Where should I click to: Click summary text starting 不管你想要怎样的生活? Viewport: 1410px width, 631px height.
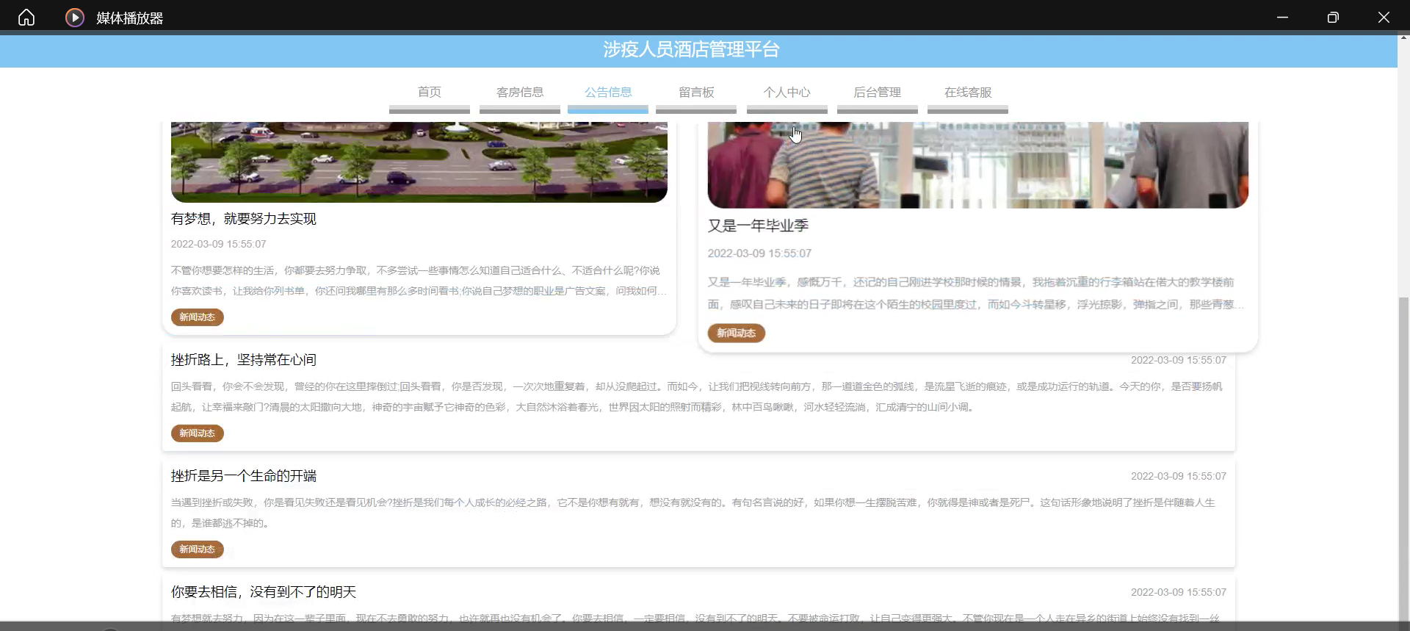coord(419,281)
